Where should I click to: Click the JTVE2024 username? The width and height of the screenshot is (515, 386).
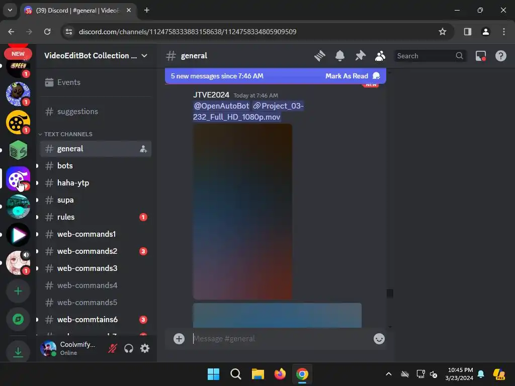211,95
